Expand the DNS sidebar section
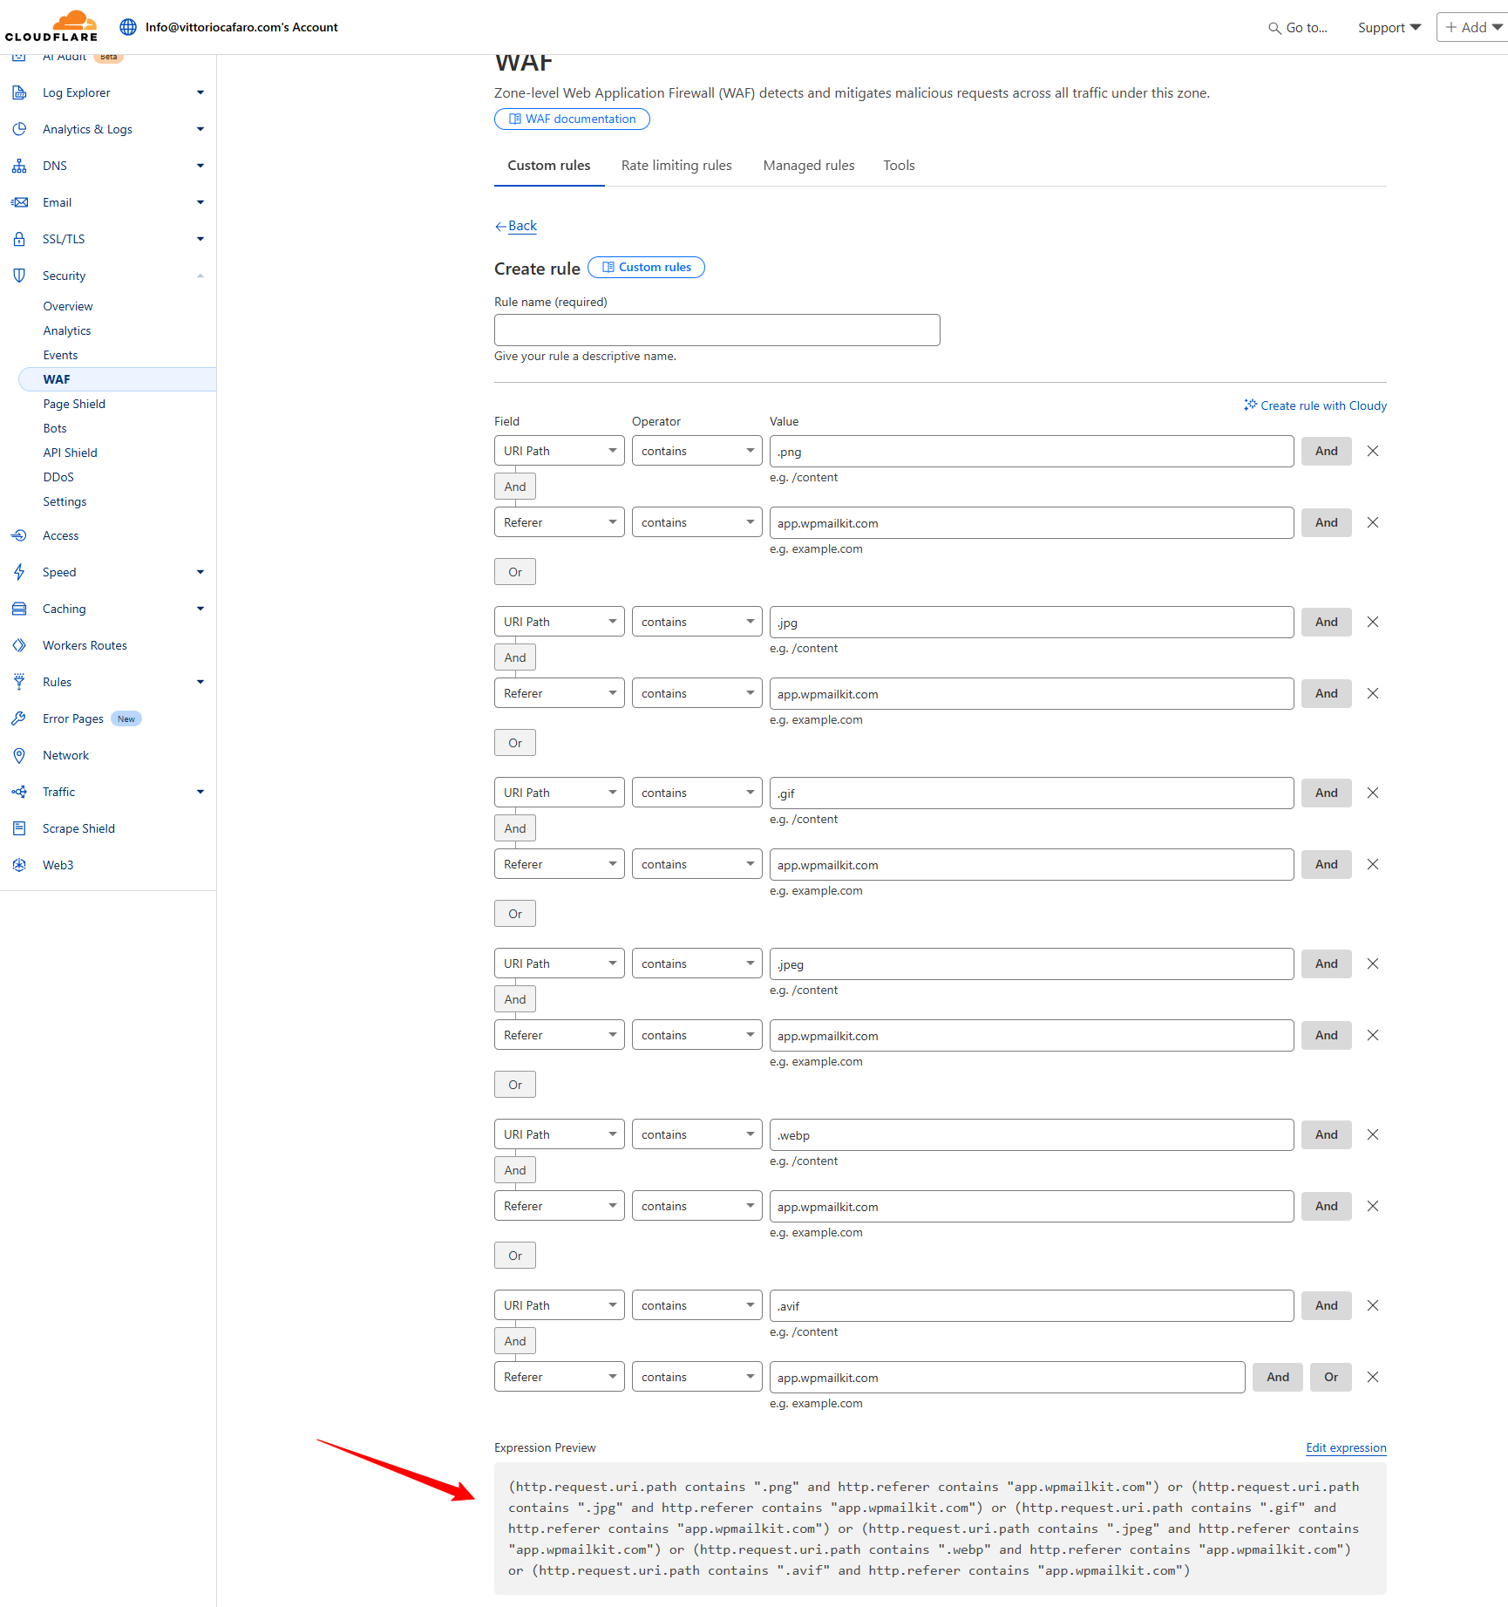 pyautogui.click(x=200, y=166)
